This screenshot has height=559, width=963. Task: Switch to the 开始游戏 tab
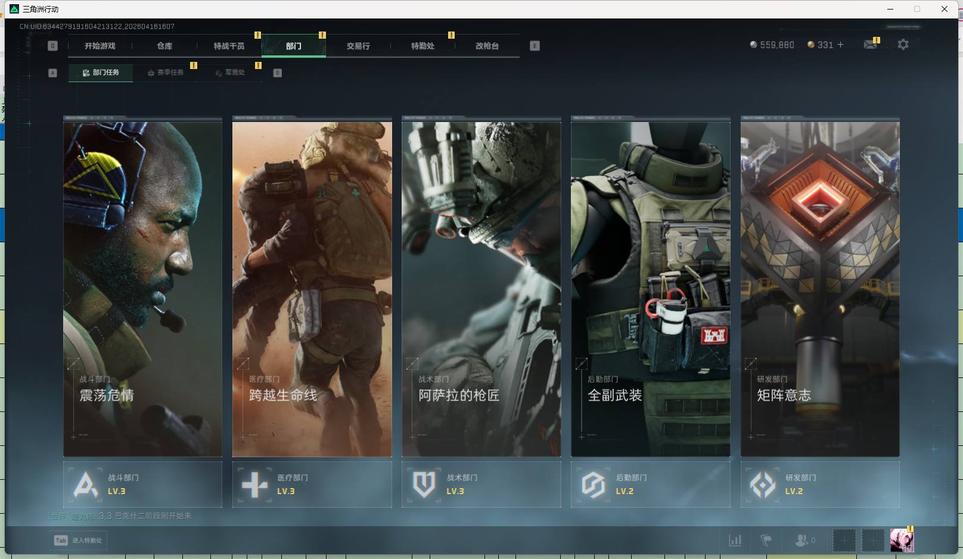(100, 46)
